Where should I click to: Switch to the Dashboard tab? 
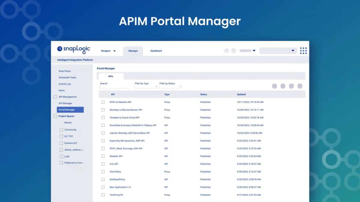[156, 51]
